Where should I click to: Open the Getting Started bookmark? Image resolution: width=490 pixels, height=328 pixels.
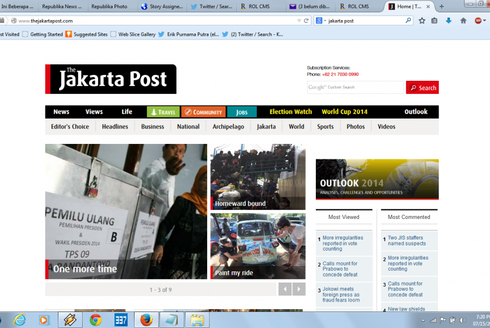click(x=43, y=34)
